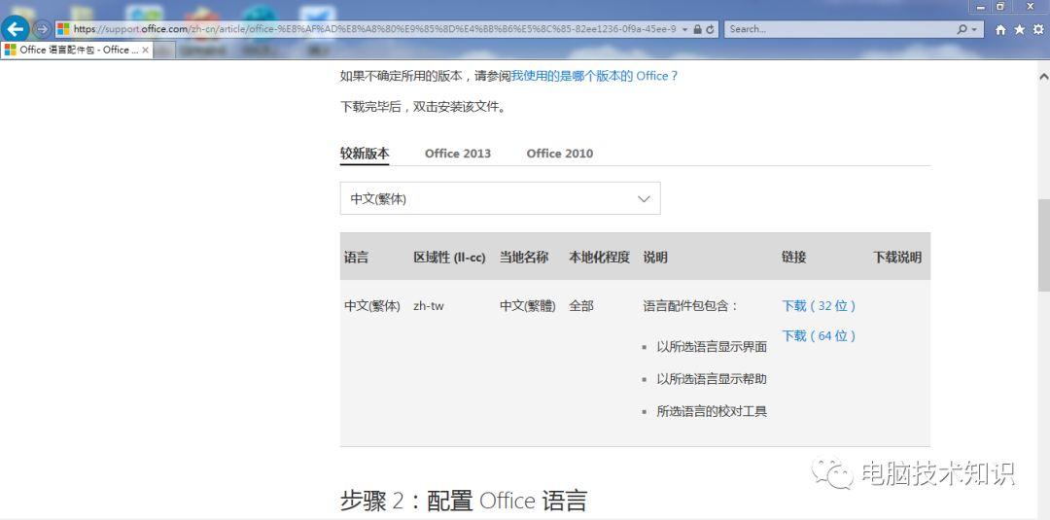Click the refresh page icon

(x=710, y=29)
